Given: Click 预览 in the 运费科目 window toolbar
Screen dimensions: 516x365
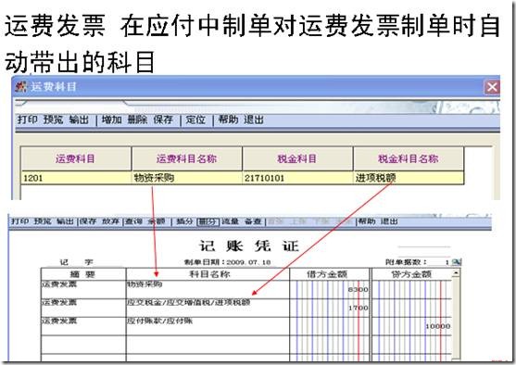Looking at the screenshot, I should click(x=54, y=120).
